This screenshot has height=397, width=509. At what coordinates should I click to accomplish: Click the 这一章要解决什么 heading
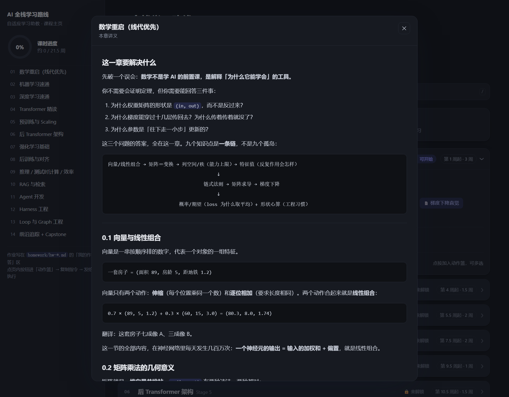(129, 63)
